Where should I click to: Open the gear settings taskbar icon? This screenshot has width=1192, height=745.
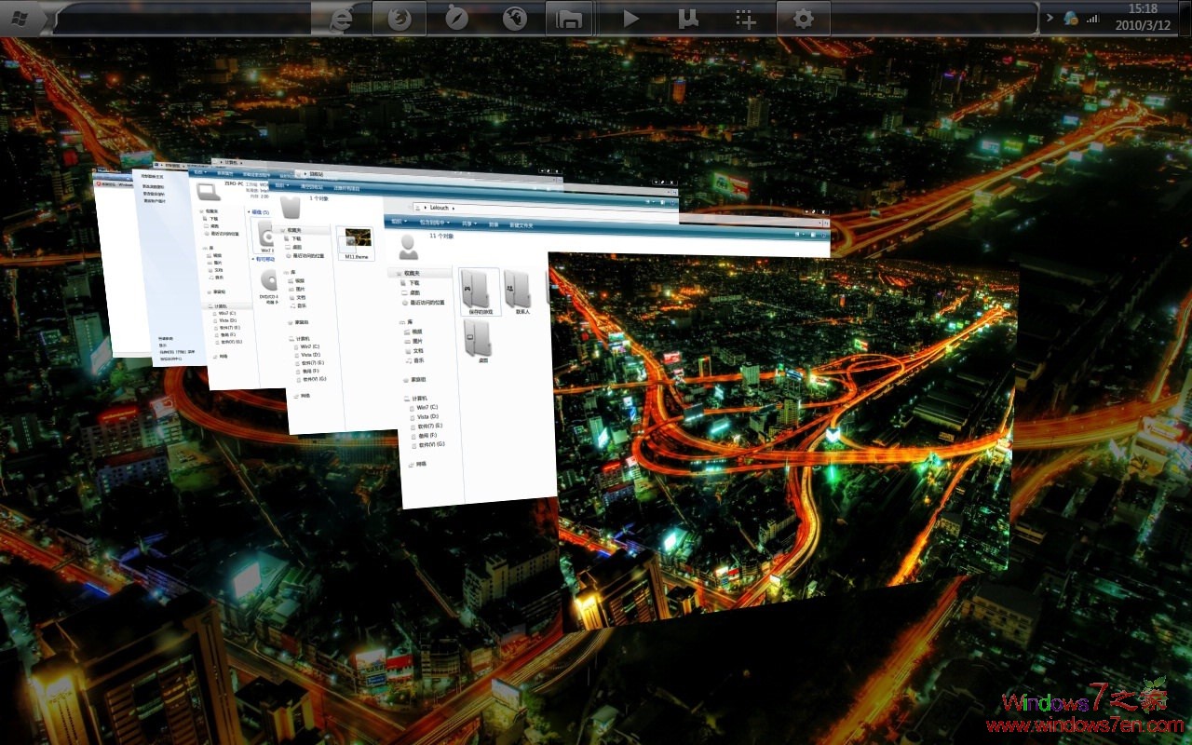[803, 19]
